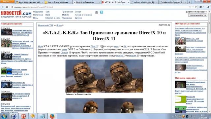Click the Игры breadcrumb link
Image resolution: width=211 pixels, height=119 pixels.
(x=59, y=25)
